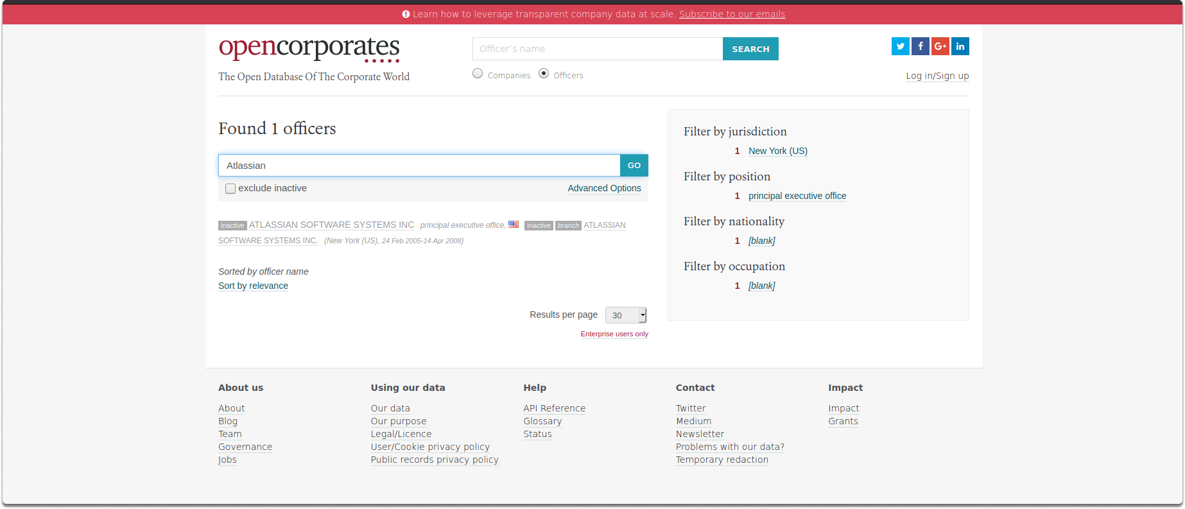Select the Companies radio button
Viewport: 1185px width, 509px height.
478,73
